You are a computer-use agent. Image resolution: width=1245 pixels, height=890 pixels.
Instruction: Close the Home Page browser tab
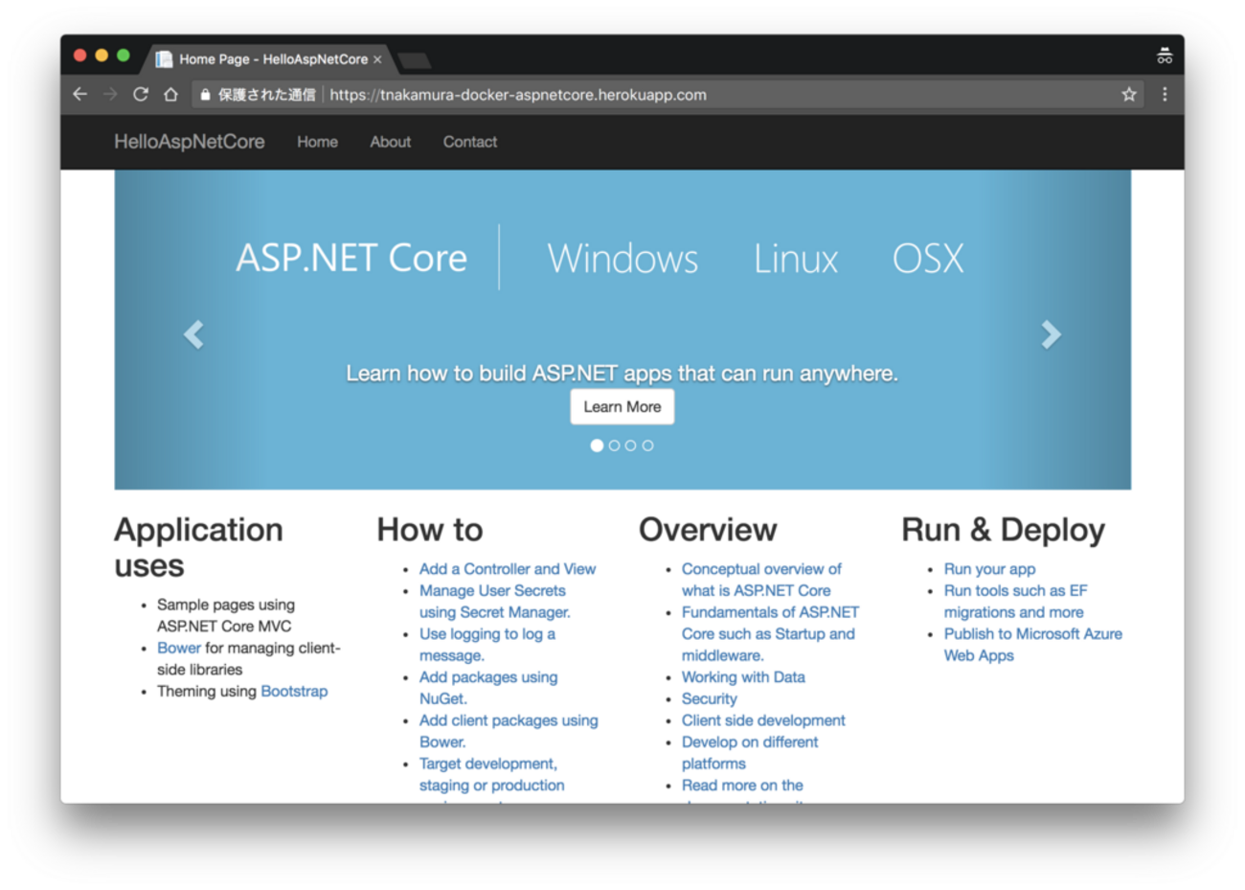pyautogui.click(x=377, y=59)
